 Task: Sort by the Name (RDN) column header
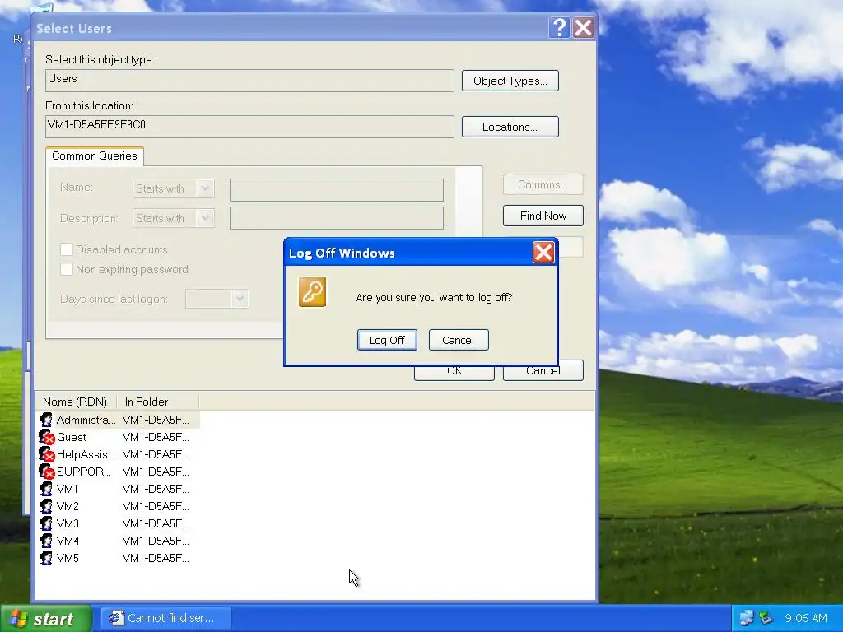click(75, 402)
